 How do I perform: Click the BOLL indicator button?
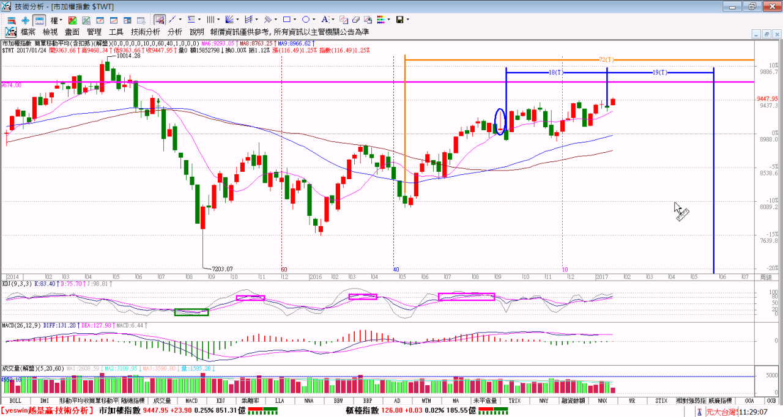(x=15, y=400)
